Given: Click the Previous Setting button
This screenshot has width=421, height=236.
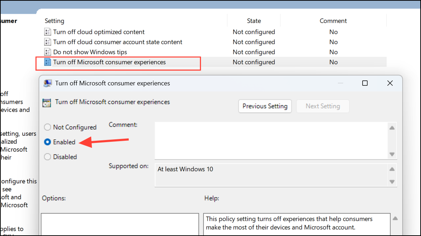Looking at the screenshot, I should 265,106.
